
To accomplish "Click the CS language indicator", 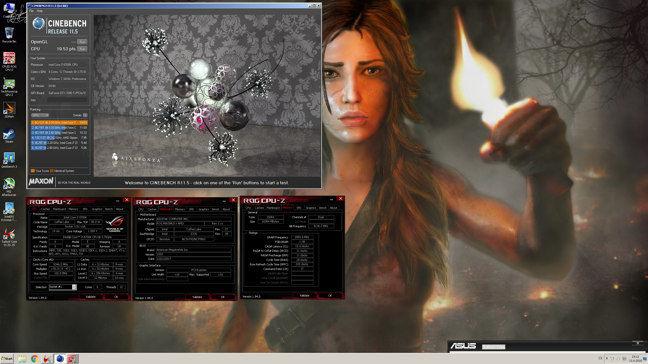I will point(600,358).
